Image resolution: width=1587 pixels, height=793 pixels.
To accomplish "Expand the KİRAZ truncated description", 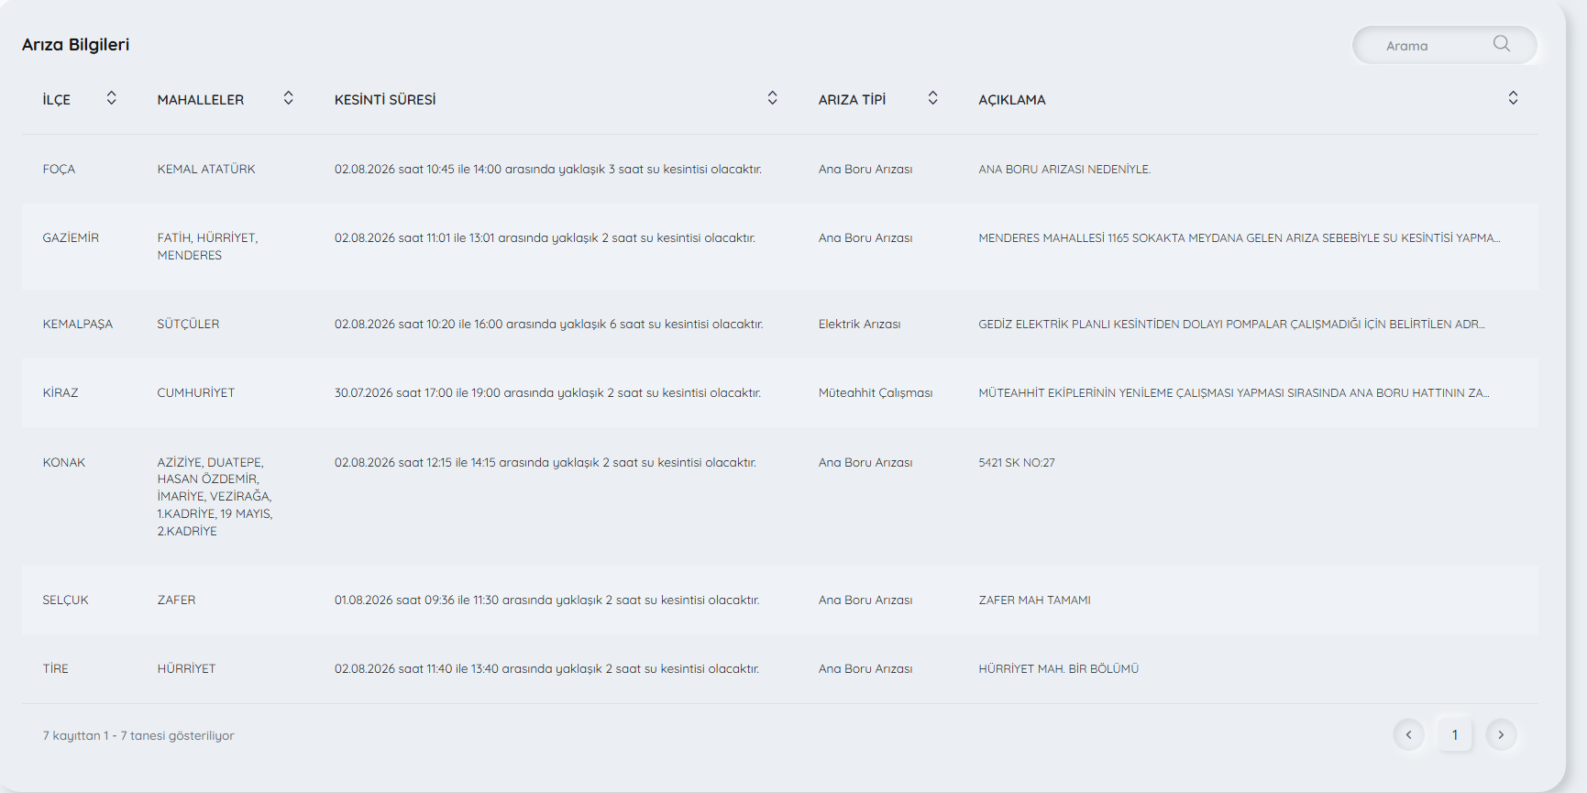I will pos(1234,393).
